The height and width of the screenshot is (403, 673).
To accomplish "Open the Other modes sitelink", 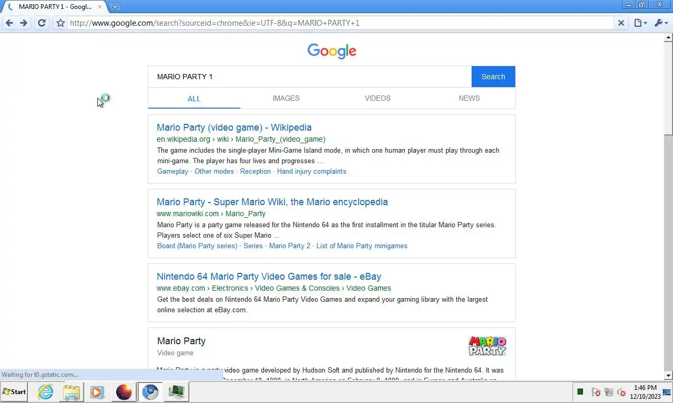I will pos(214,172).
